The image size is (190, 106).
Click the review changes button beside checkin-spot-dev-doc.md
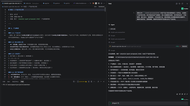click(184, 47)
